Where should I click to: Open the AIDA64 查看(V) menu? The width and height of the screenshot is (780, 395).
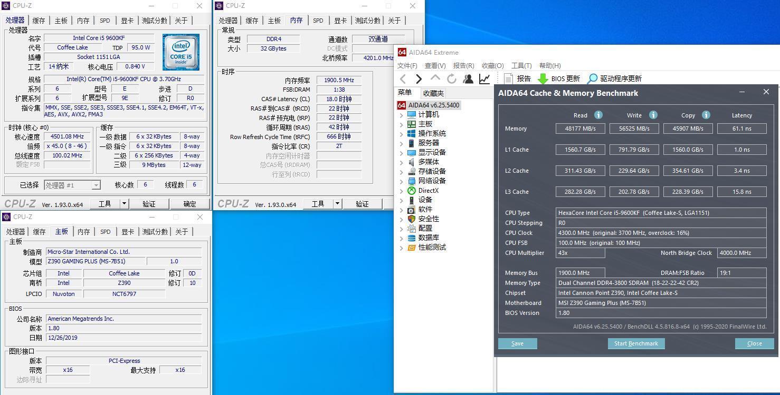435,65
